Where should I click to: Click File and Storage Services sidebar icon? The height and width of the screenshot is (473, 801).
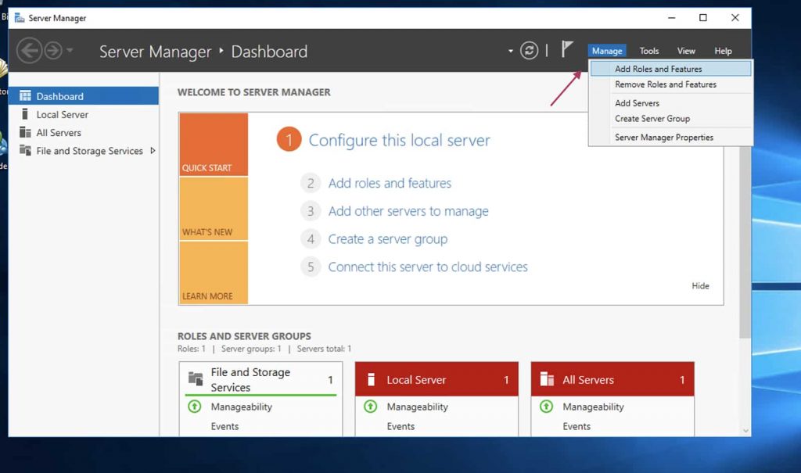[x=25, y=151]
